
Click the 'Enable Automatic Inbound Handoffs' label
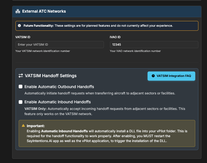pos(57,102)
